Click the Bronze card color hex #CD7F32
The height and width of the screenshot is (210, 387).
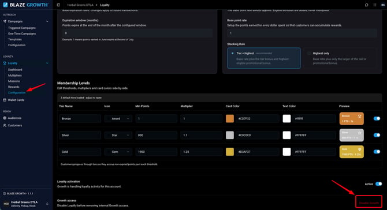click(258, 118)
